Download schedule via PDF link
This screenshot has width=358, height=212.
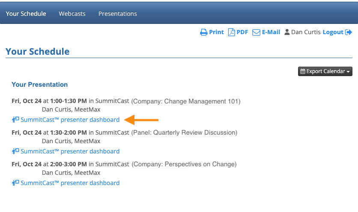[242, 32]
